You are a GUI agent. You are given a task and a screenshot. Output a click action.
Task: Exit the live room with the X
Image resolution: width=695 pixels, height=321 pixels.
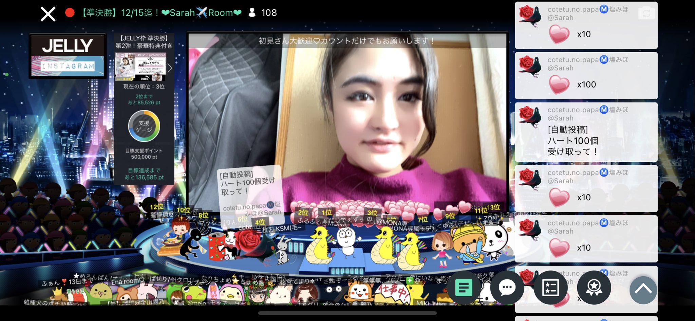(48, 13)
